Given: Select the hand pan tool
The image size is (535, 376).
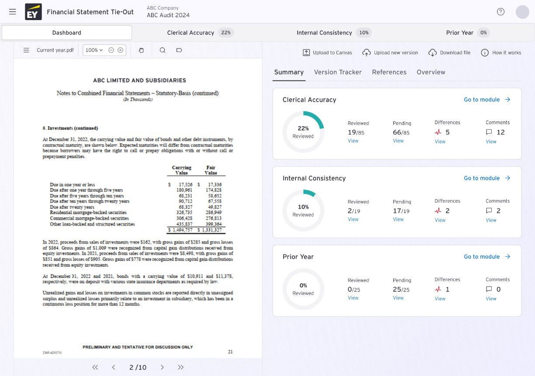Looking at the screenshot, I should [141, 50].
